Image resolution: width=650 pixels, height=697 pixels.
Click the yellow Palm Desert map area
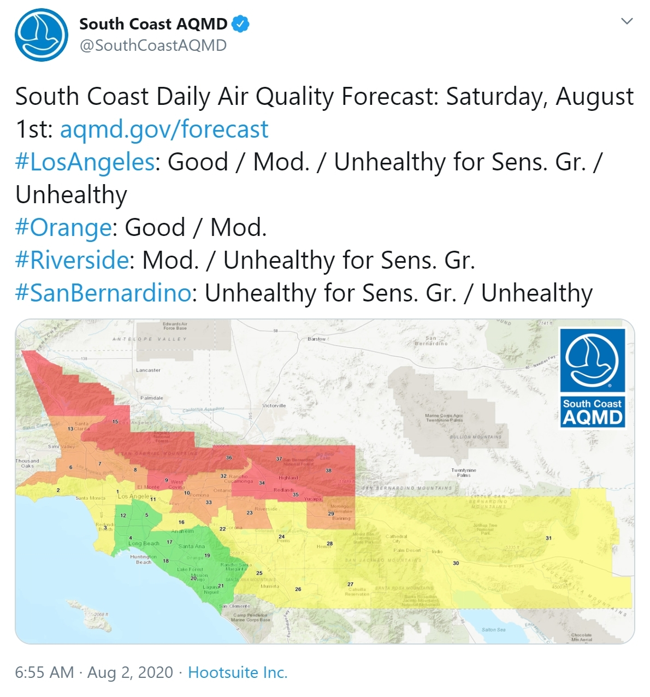click(x=407, y=551)
